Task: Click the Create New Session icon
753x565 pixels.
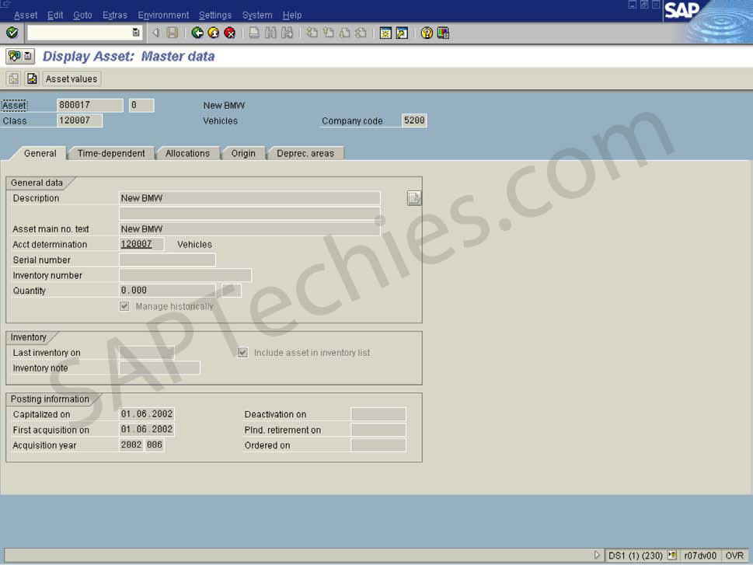Action: (385, 33)
